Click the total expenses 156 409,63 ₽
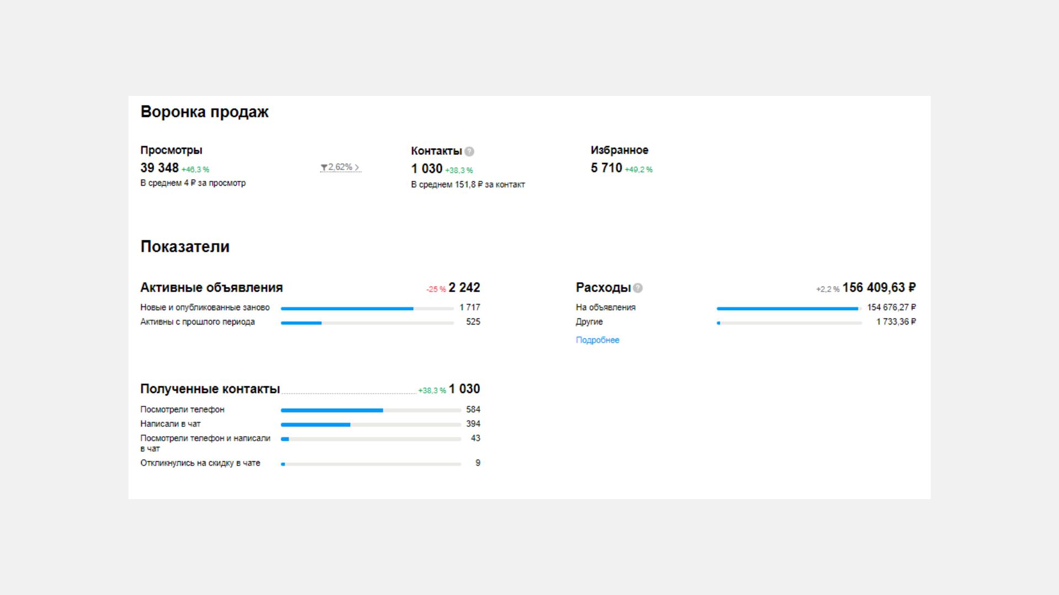The image size is (1059, 595). (x=879, y=288)
